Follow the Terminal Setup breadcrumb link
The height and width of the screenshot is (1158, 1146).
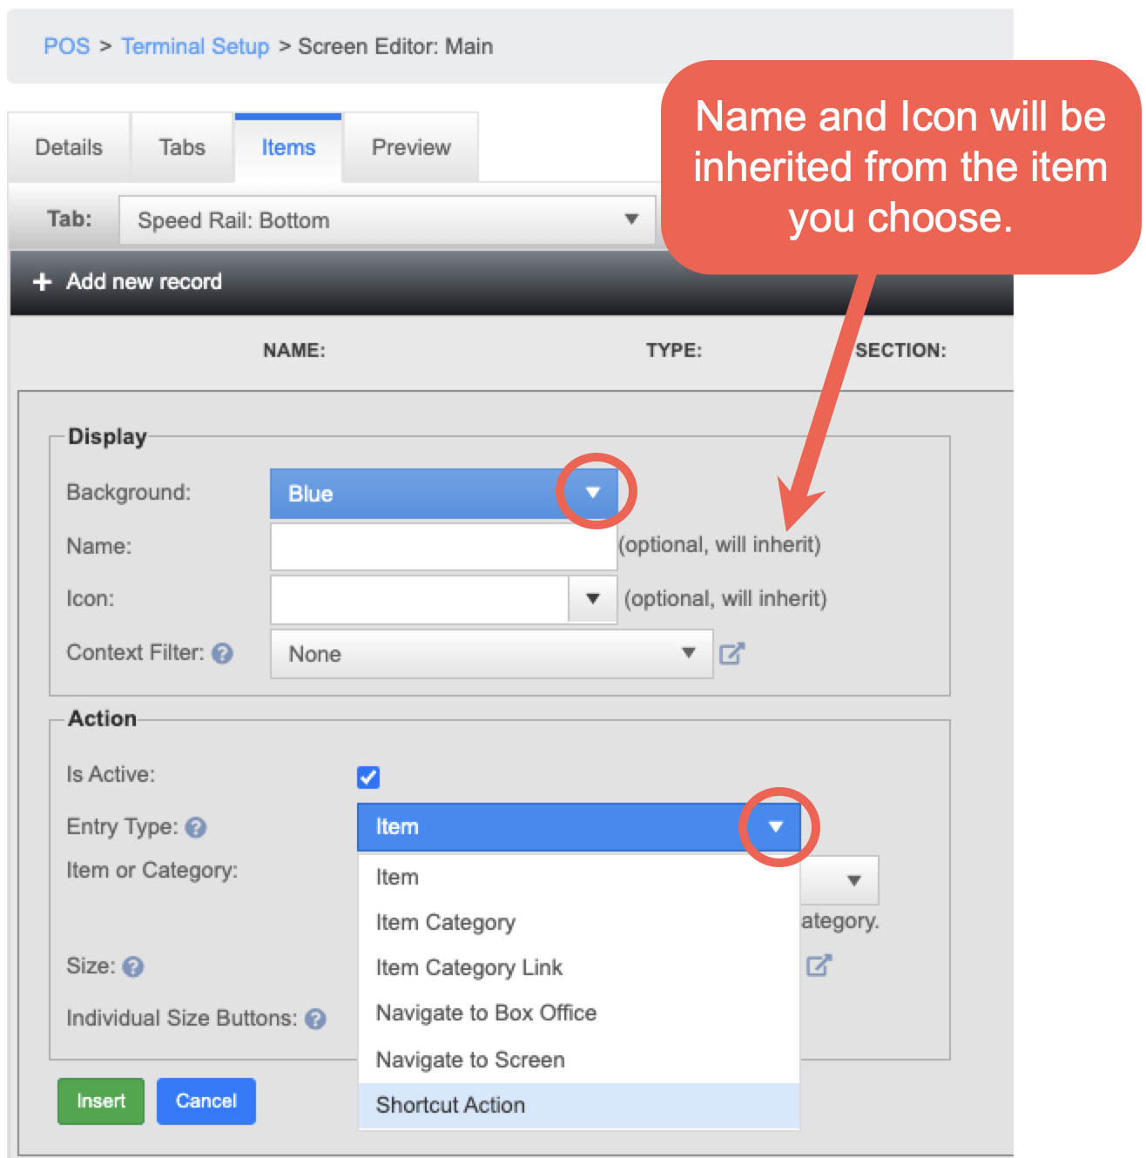pyautogui.click(x=195, y=47)
